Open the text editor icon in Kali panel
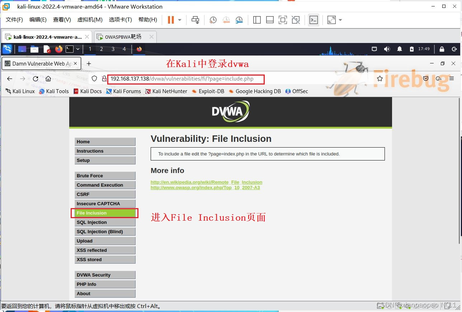462x312 pixels. pos(47,49)
